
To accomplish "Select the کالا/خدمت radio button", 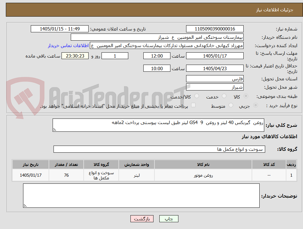I will (x=197, y=96).
